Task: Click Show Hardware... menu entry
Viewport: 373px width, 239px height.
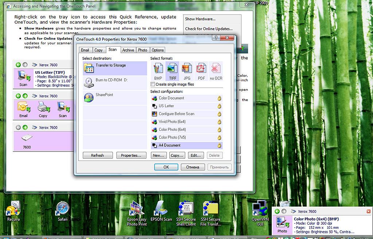Action: [200, 19]
